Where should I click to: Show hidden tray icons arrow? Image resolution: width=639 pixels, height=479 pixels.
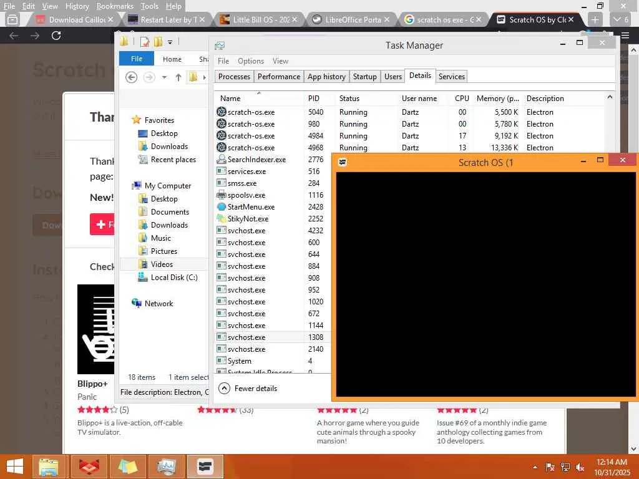(535, 467)
